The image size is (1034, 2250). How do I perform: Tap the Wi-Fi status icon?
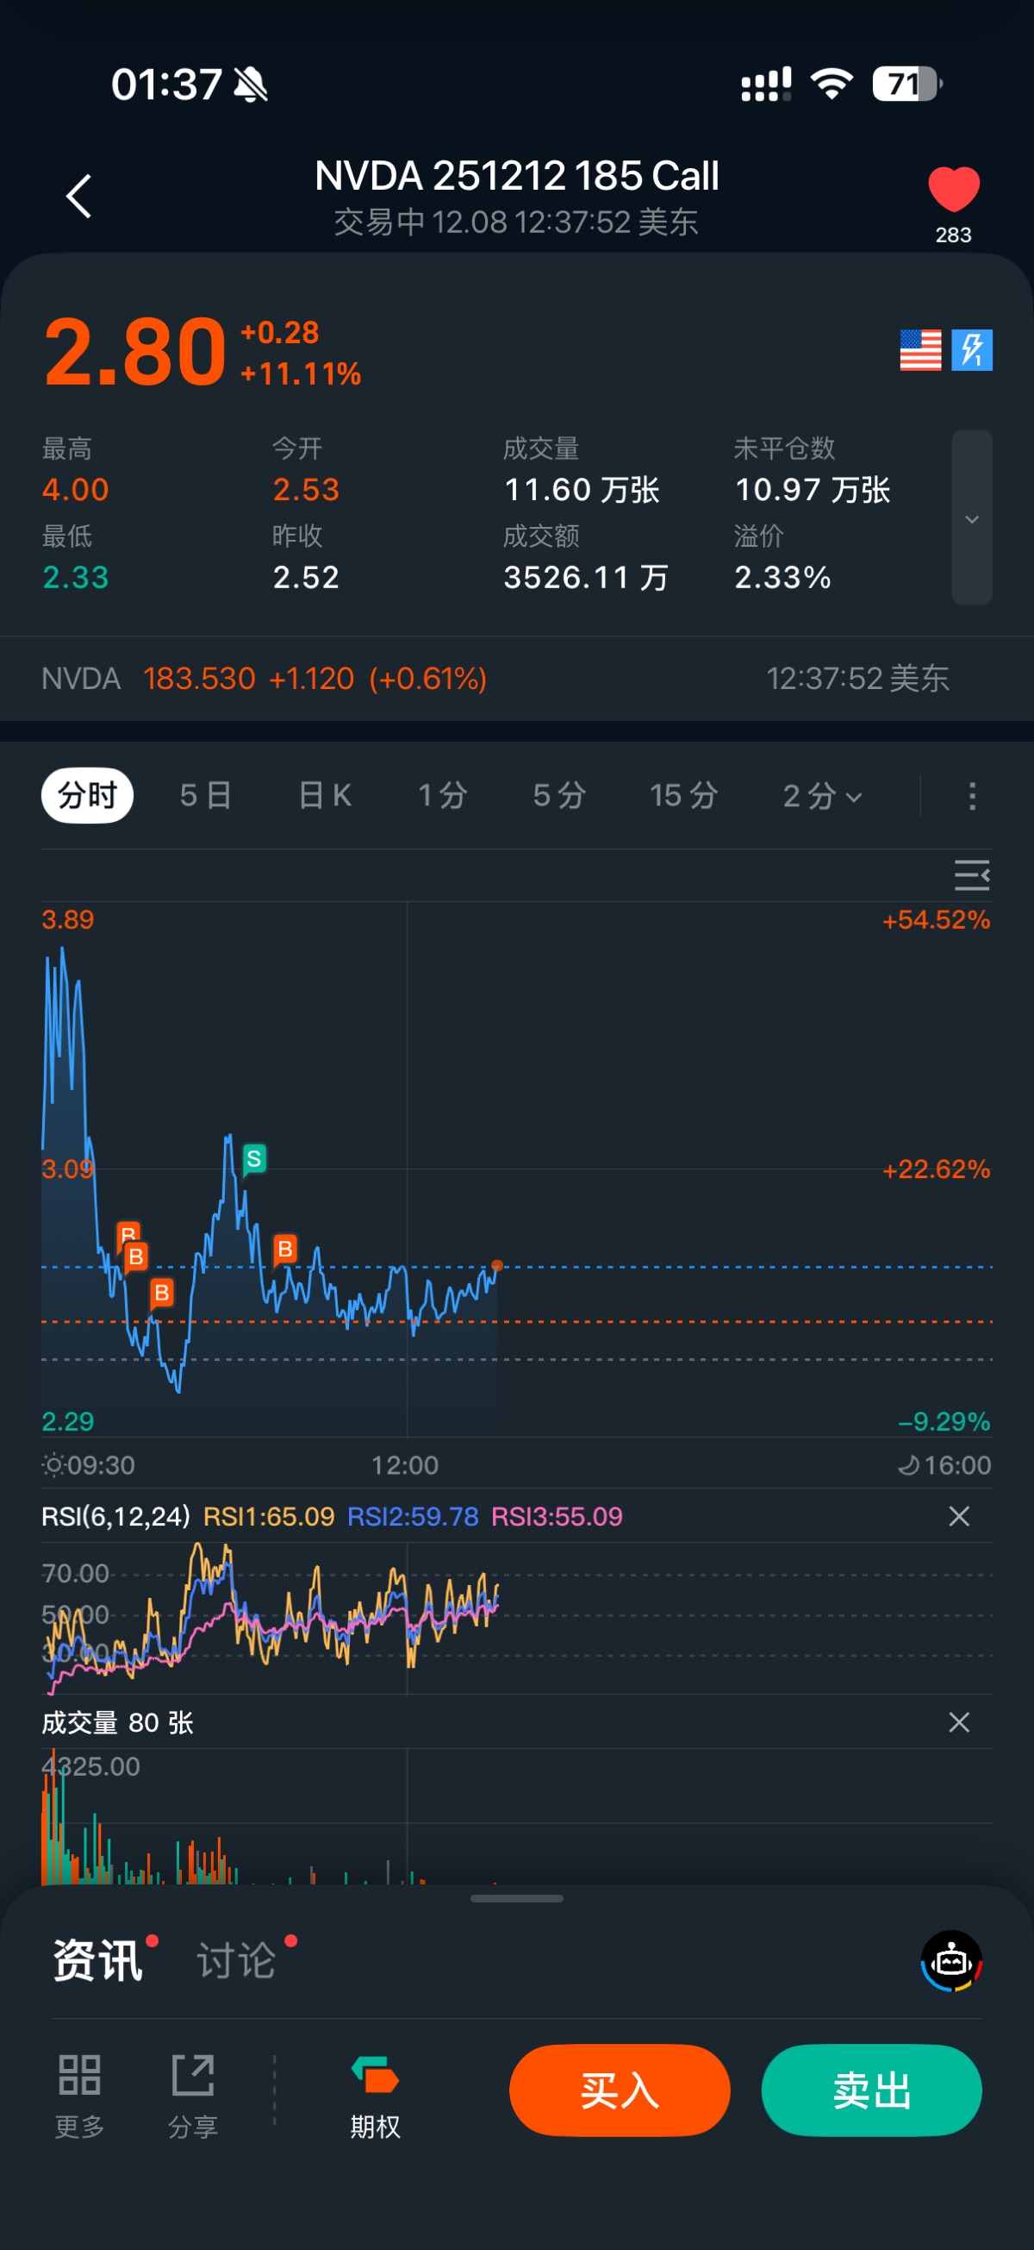[x=832, y=84]
